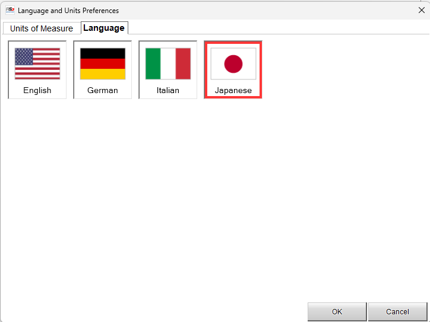430x322 pixels.
Task: Pick the Italian flag language option
Action: 167,70
